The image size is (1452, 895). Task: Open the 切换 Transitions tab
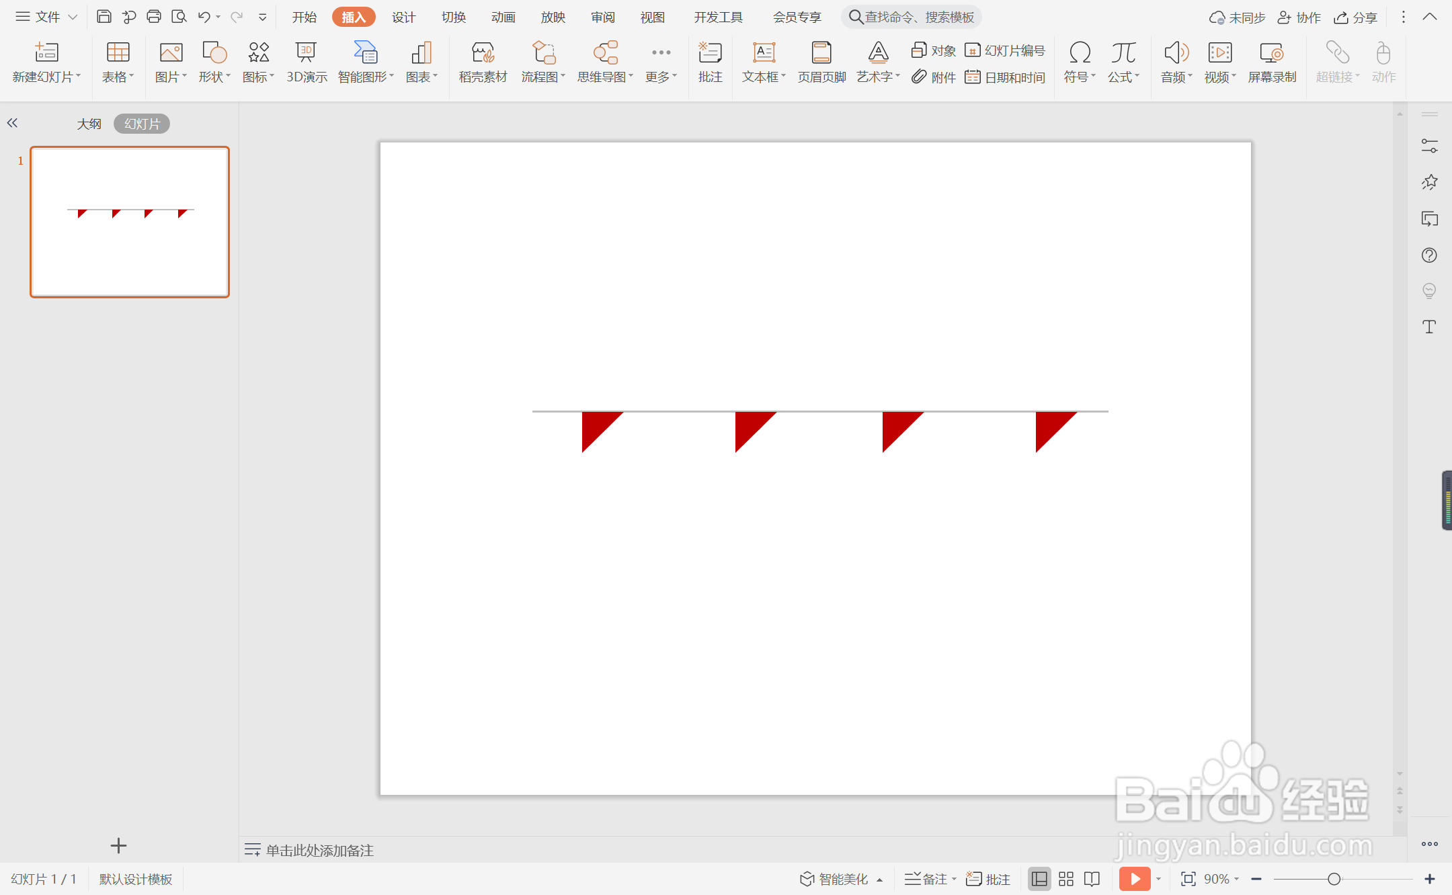click(453, 17)
